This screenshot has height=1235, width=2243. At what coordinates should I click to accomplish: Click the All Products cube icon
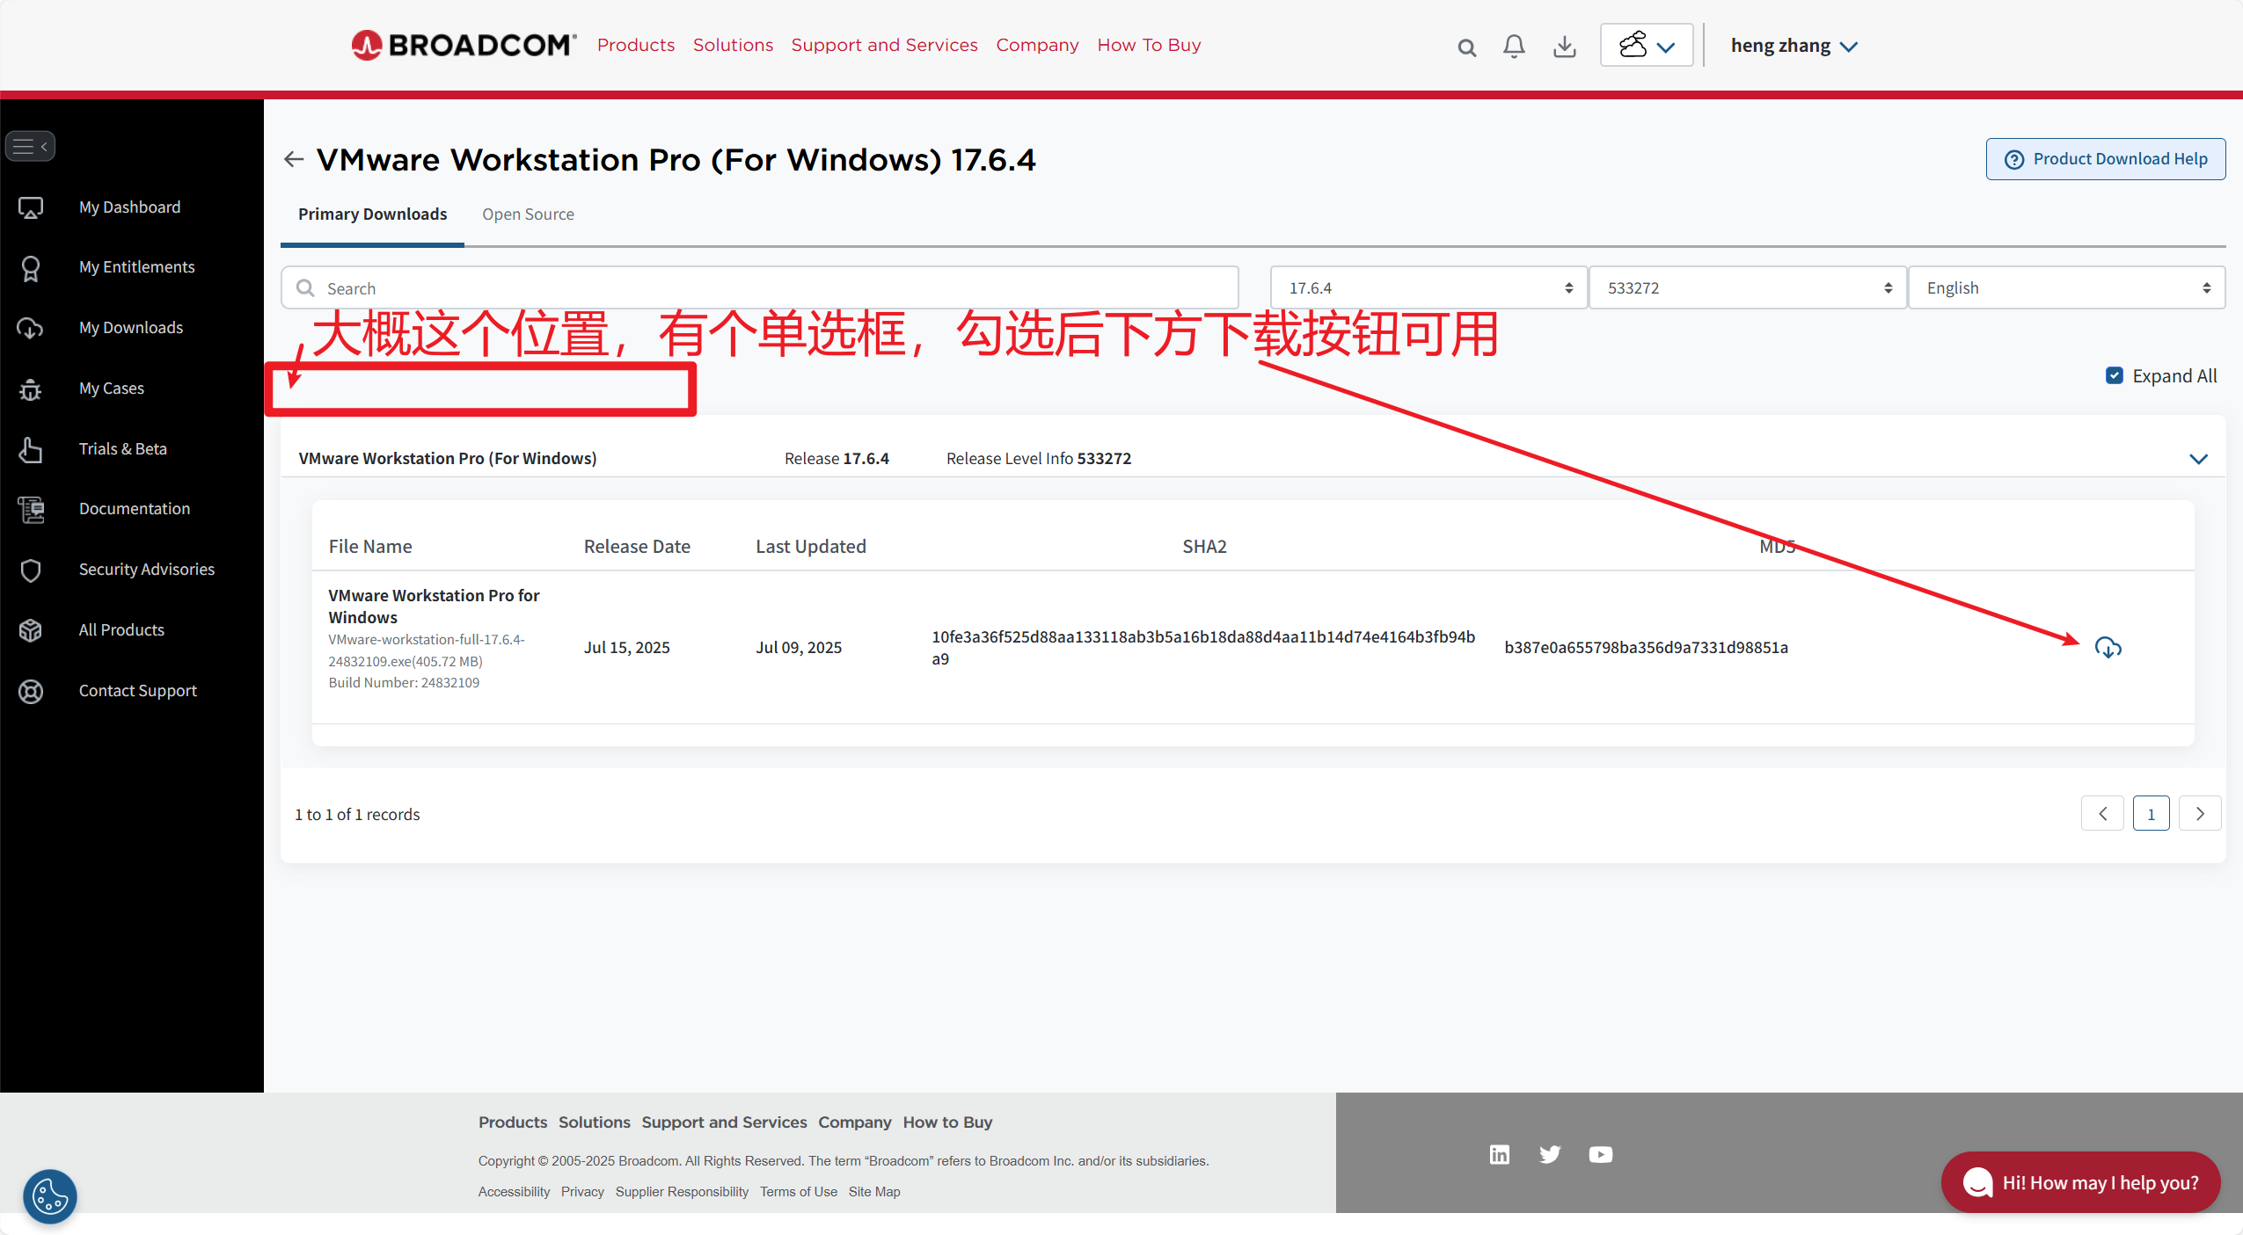pyautogui.click(x=31, y=630)
